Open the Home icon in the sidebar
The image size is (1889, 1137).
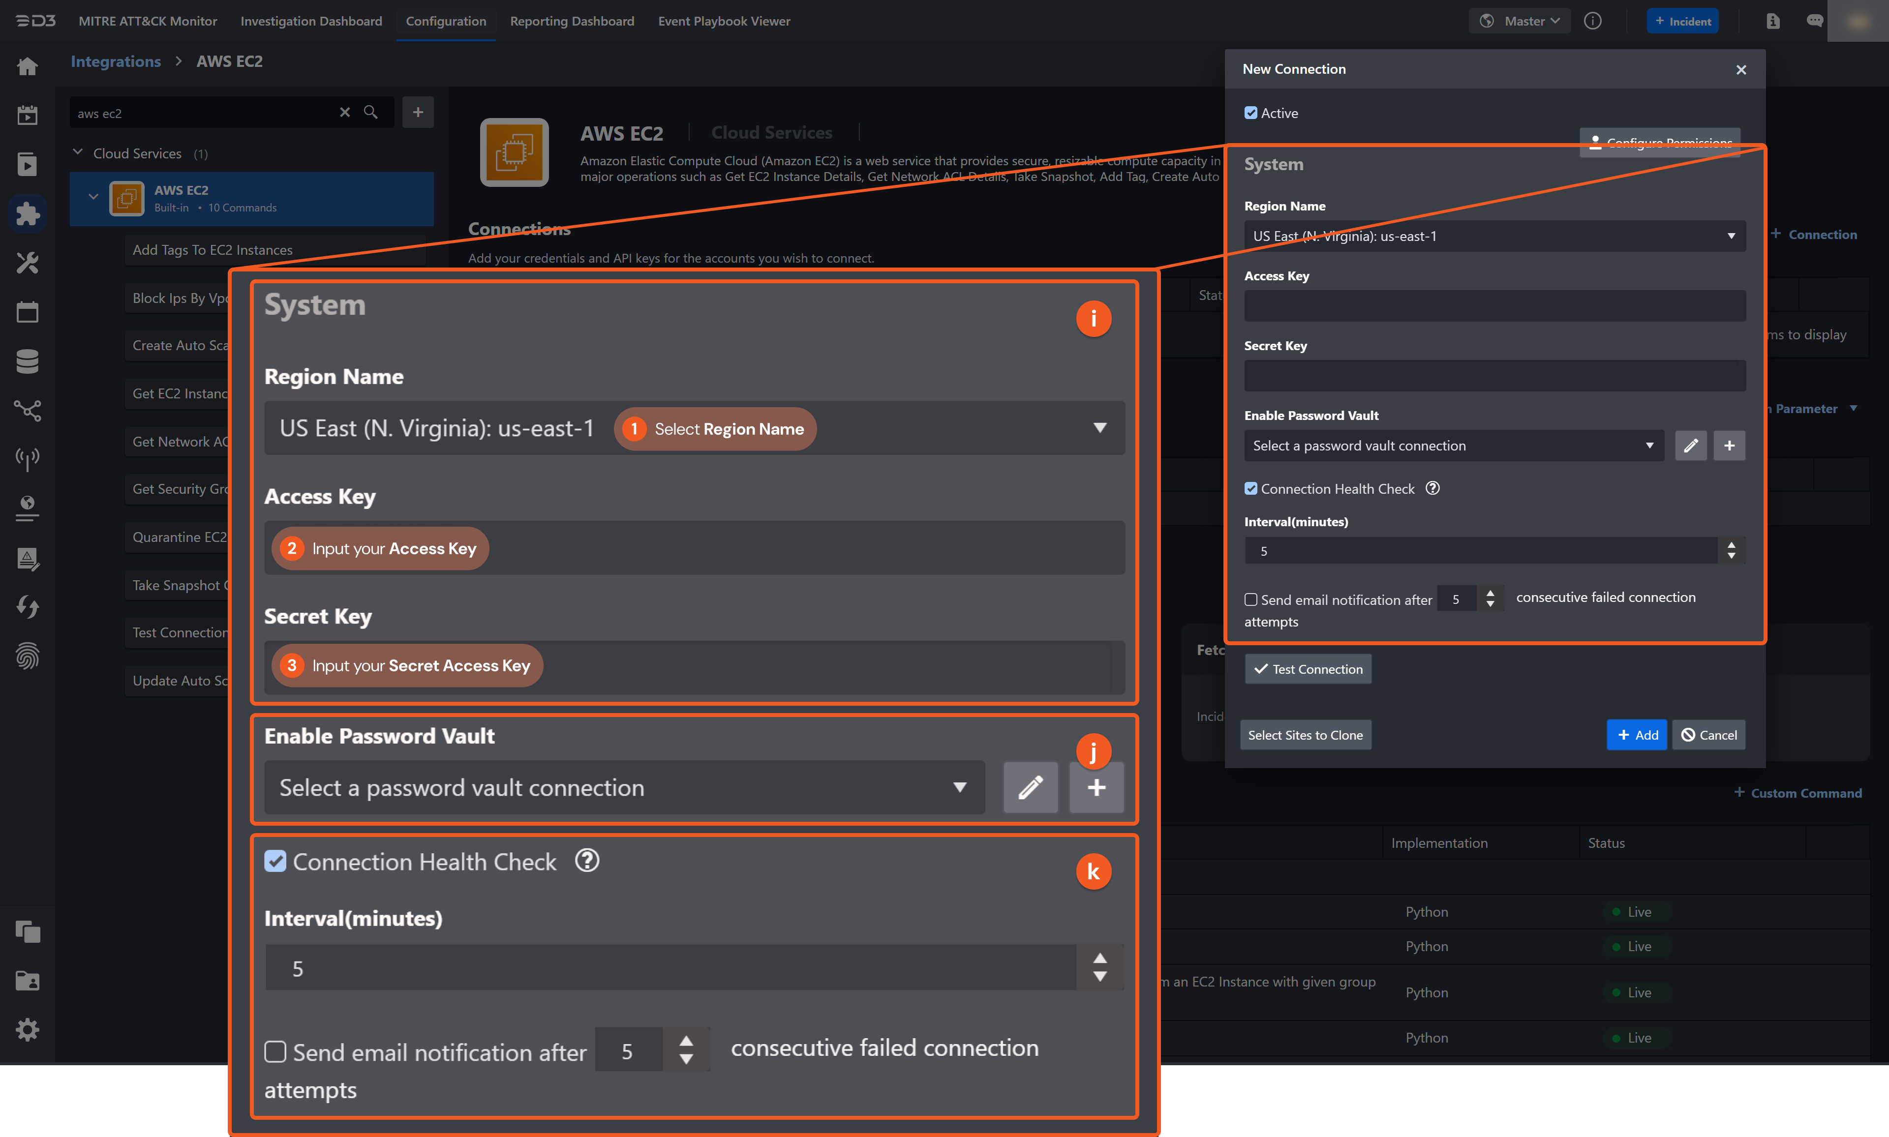pos(28,66)
